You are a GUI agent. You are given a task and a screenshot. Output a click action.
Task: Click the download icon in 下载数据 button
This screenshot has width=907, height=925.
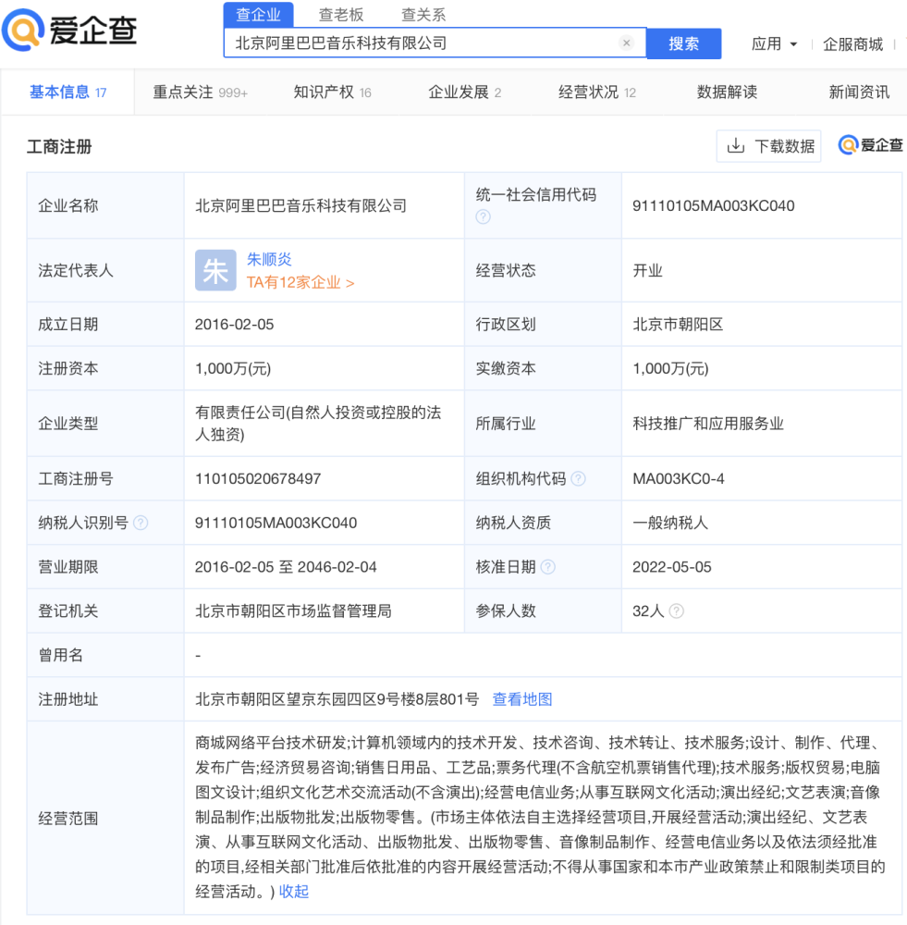(x=735, y=146)
